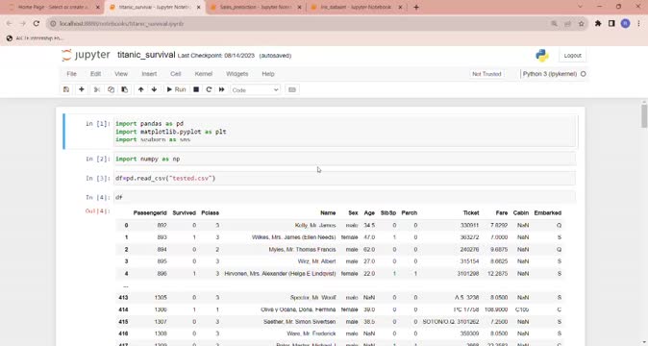Viewport: 648px width, 346px height.
Task: Move selected cell up with arrow icon
Action: pos(141,89)
